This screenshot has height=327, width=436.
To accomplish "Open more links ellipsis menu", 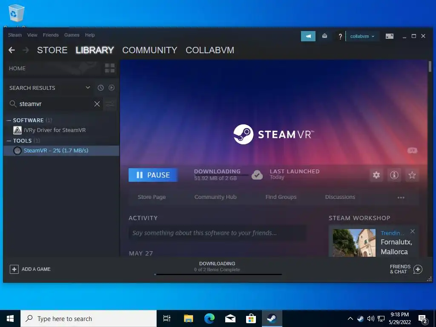I will tap(401, 198).
